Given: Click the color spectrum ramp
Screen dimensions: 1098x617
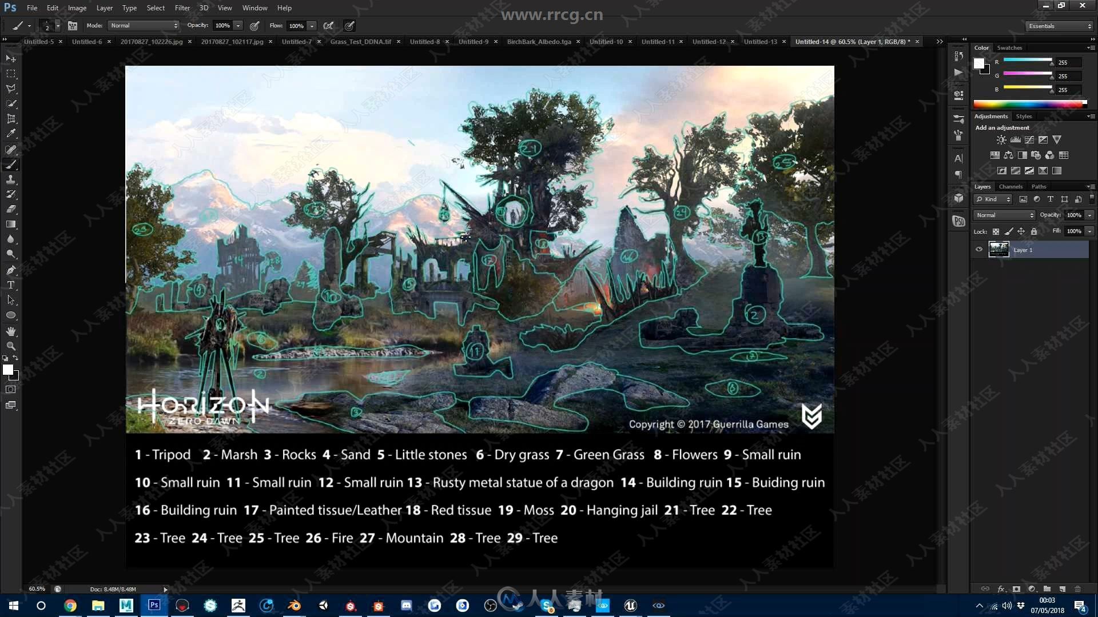Looking at the screenshot, I should 1030,104.
